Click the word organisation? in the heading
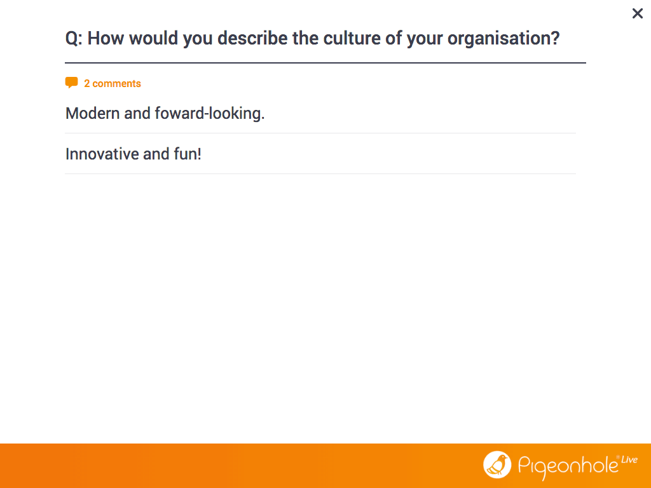The height and width of the screenshot is (488, 651). click(x=504, y=39)
